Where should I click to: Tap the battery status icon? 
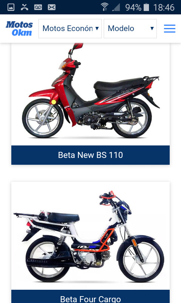146,7
